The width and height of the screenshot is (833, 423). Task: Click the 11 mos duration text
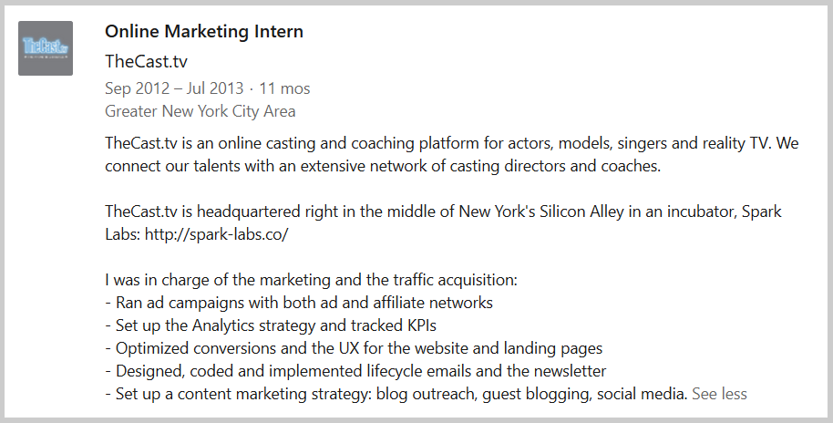coord(284,88)
